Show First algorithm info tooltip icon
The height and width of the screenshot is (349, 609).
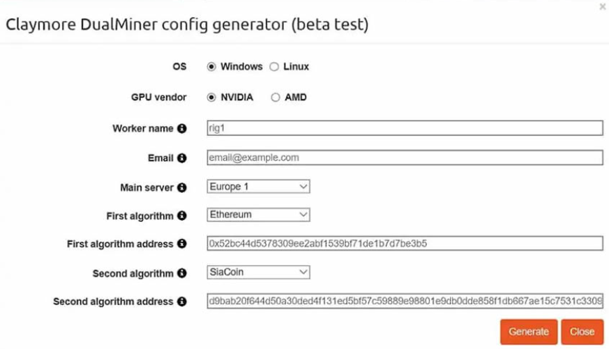[182, 216]
